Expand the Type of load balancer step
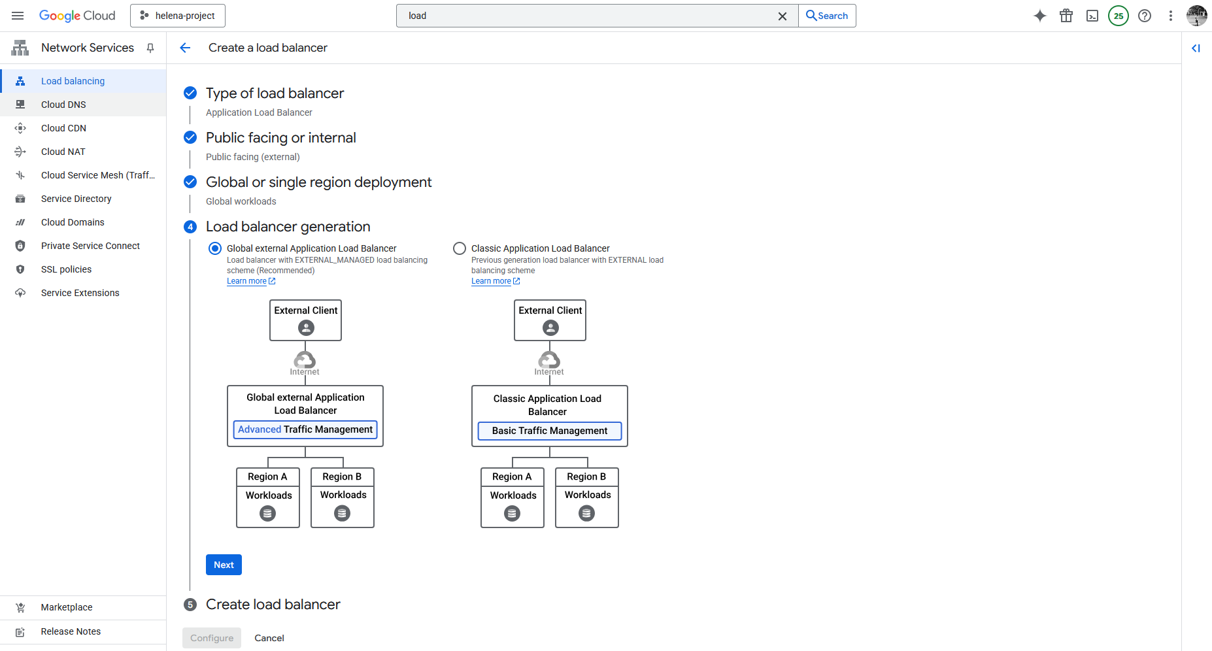 click(275, 93)
